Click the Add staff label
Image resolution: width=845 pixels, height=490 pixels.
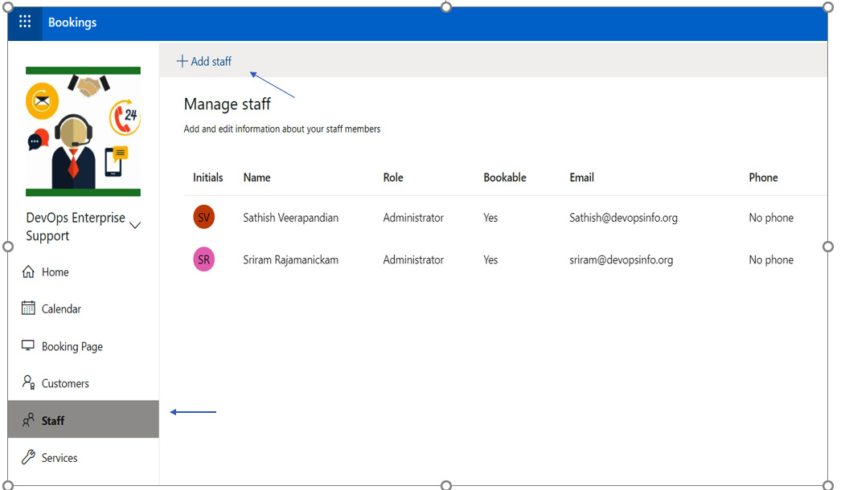tap(211, 61)
